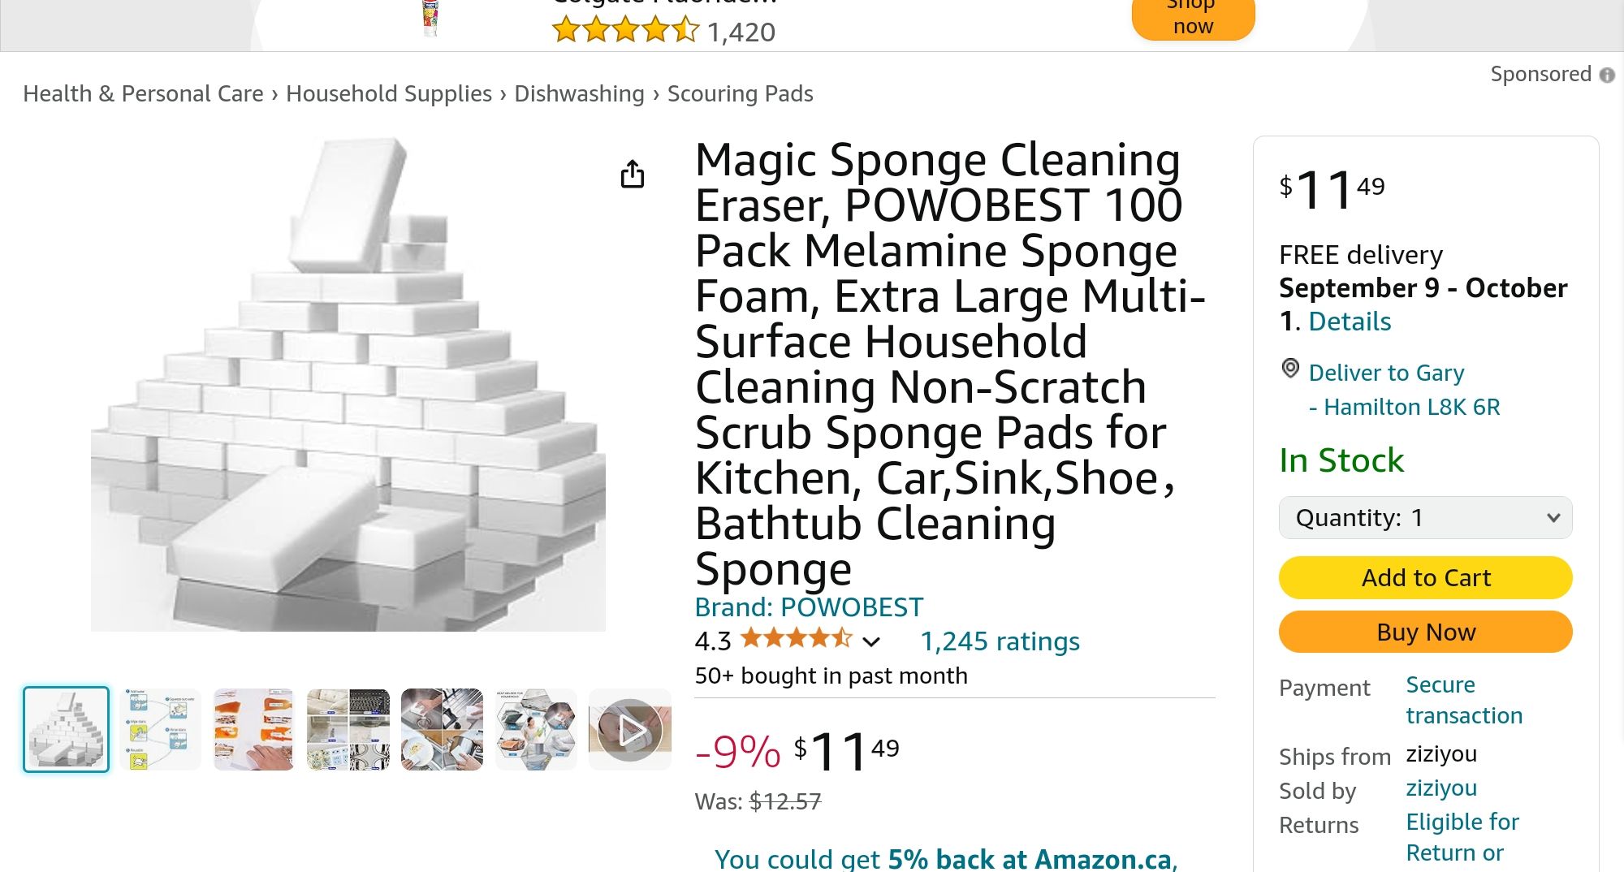Click the delivery location pin icon
Viewport: 1624px width, 872px height.
click(x=1290, y=369)
